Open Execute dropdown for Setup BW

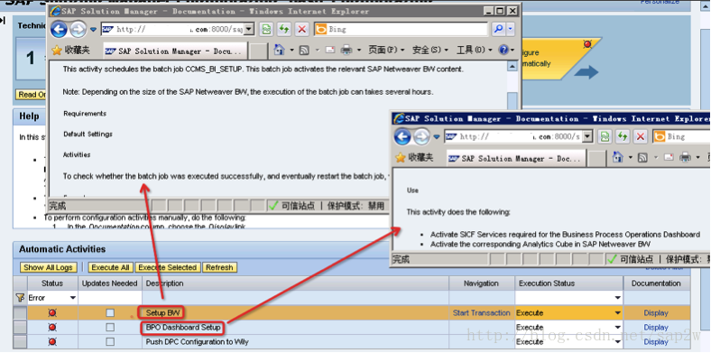coord(617,312)
